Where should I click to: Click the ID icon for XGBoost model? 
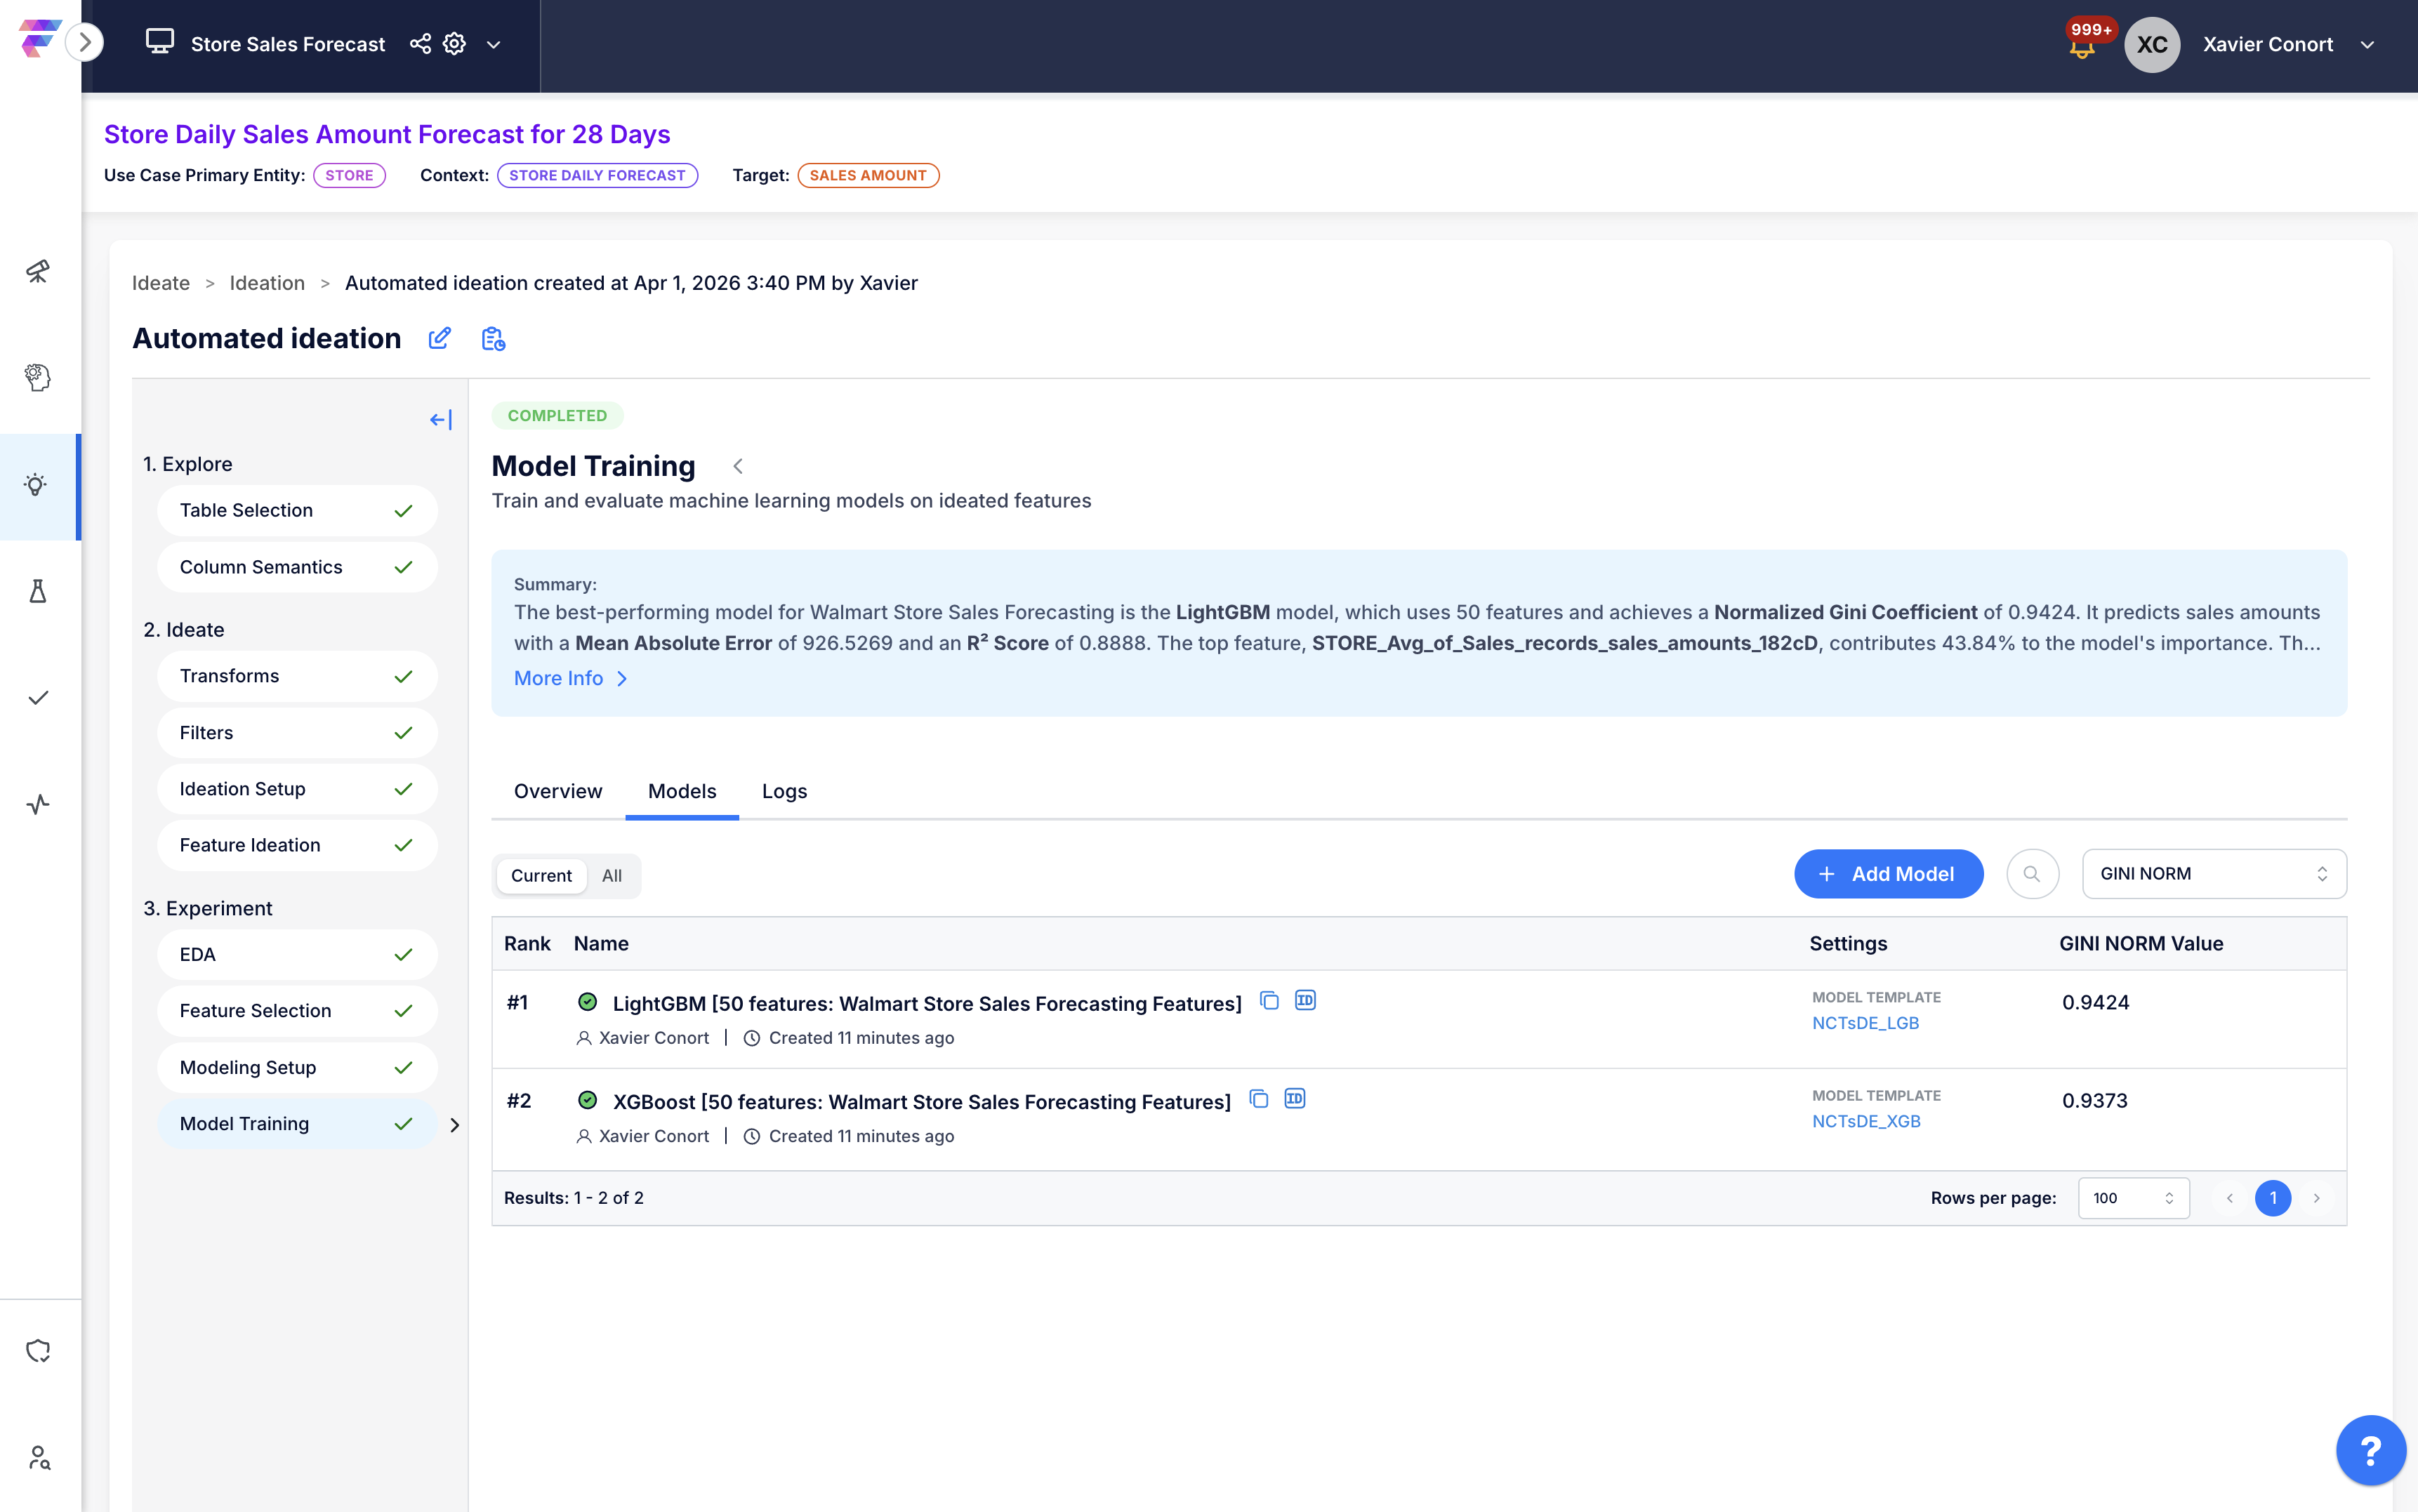click(1294, 1099)
